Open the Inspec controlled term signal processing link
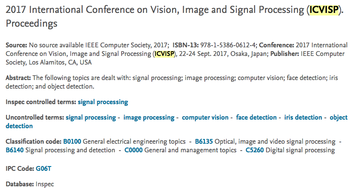 coord(103,102)
